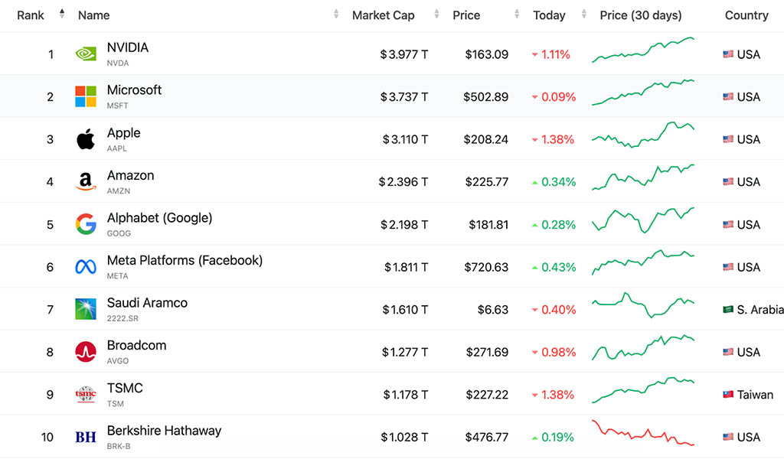The width and height of the screenshot is (784, 459).
Task: Open the Berkshire Hathaway company link
Action: (x=164, y=431)
